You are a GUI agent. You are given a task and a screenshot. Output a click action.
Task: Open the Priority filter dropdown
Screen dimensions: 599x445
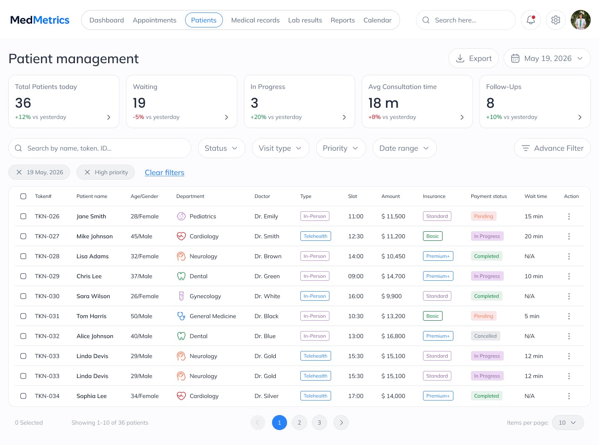341,148
